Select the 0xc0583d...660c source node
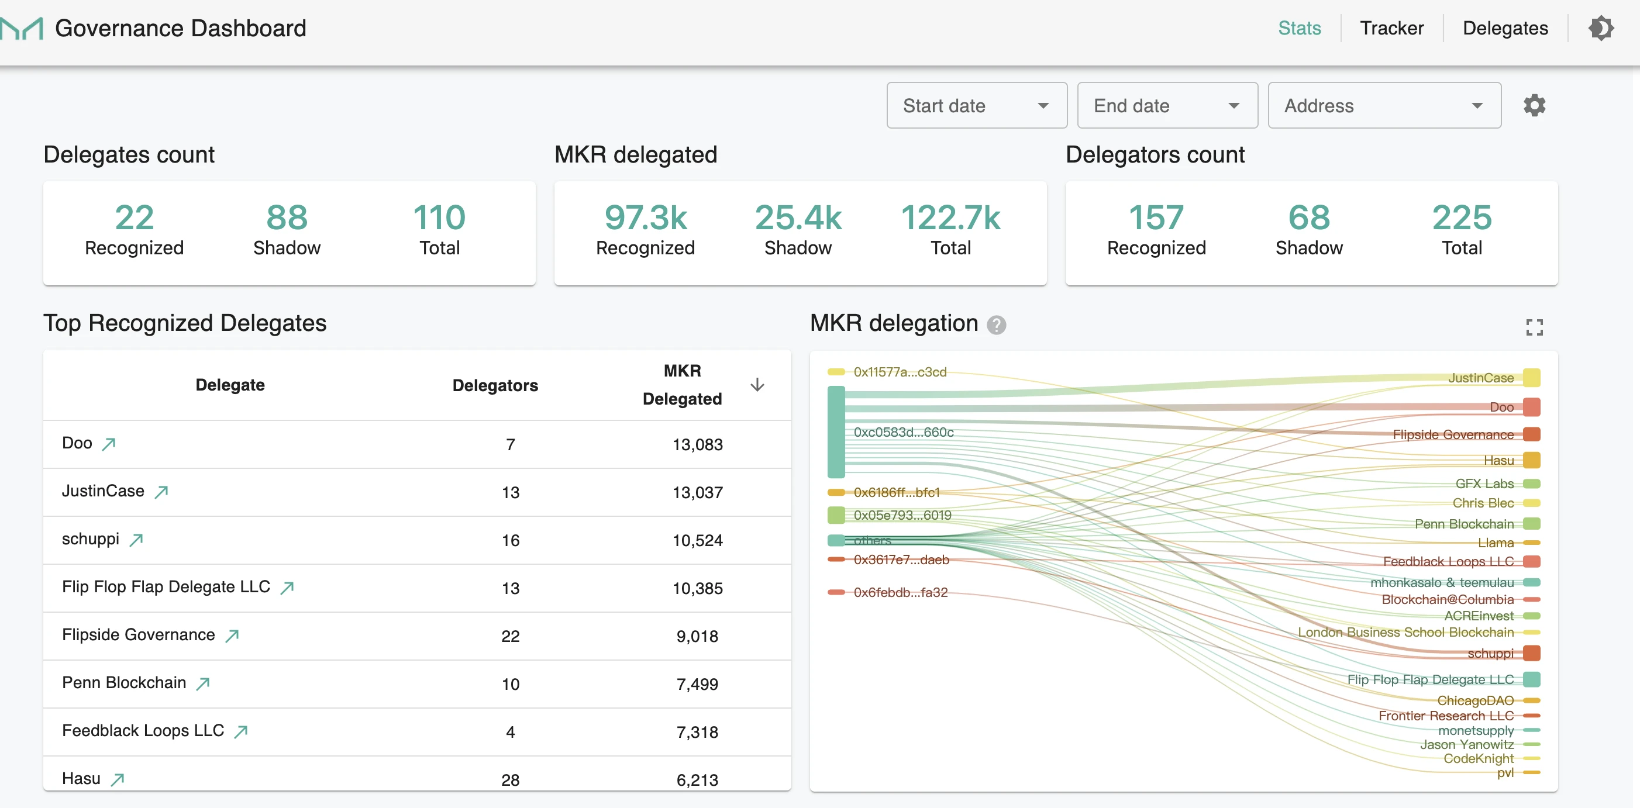 [x=836, y=432]
